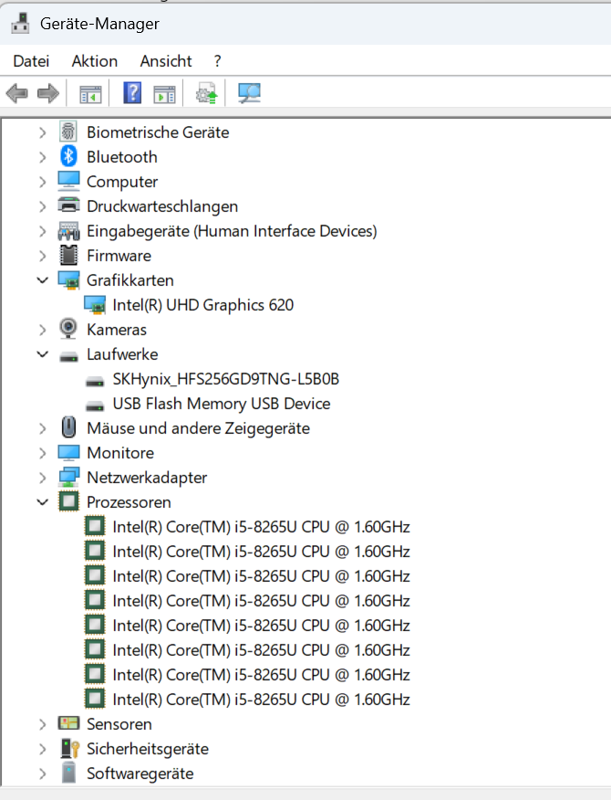The image size is (611, 800).
Task: Expand the Bluetooth node
Action: click(x=42, y=157)
